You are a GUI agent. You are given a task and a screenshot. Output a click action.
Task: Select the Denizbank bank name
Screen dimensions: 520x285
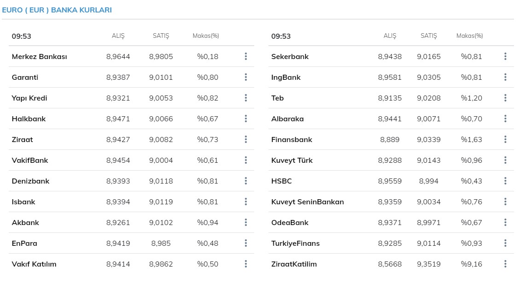click(30, 181)
